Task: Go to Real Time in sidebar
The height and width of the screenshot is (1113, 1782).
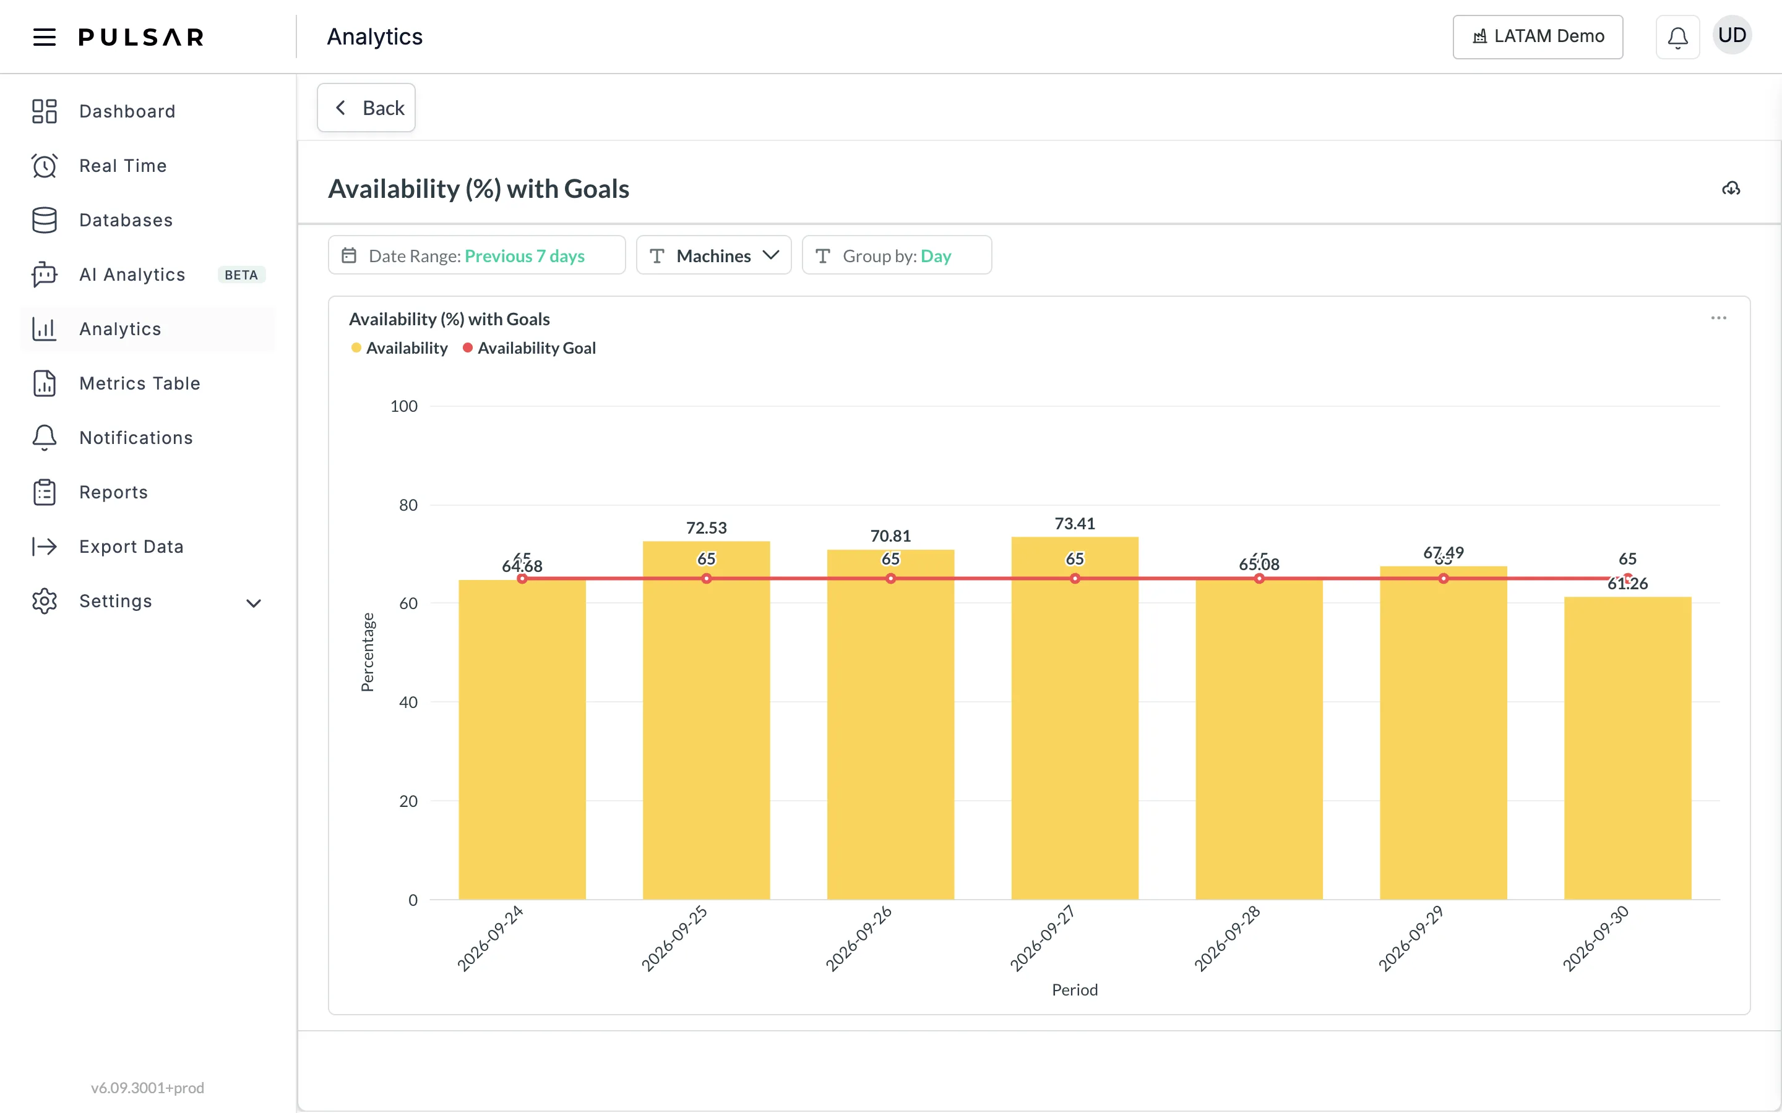Action: pos(147,166)
